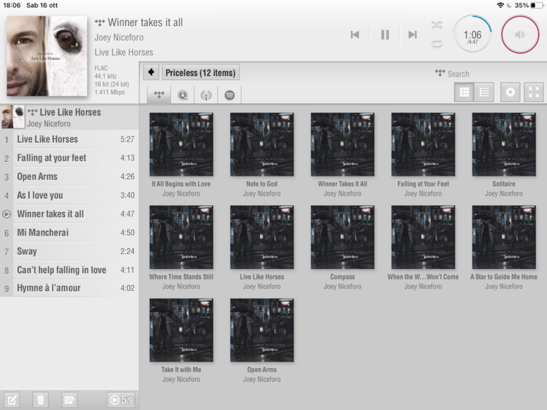547x410 pixels.
Task: Open the Priceless (12 items) breadcrumb
Action: [200, 72]
